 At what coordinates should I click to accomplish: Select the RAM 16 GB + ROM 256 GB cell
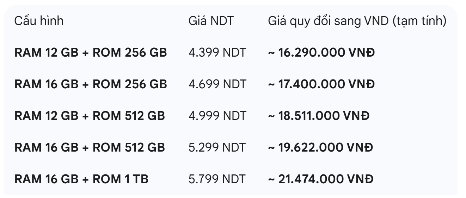[x=91, y=84]
